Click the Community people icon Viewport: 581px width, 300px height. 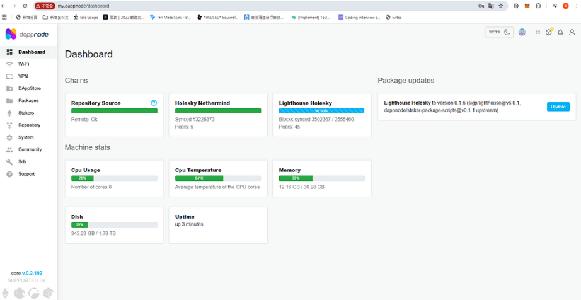[9, 149]
